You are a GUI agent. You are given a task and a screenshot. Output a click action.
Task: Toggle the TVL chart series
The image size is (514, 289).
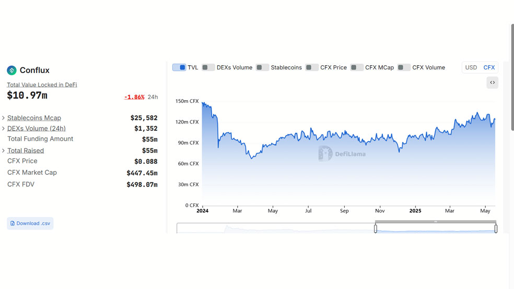pyautogui.click(x=179, y=67)
